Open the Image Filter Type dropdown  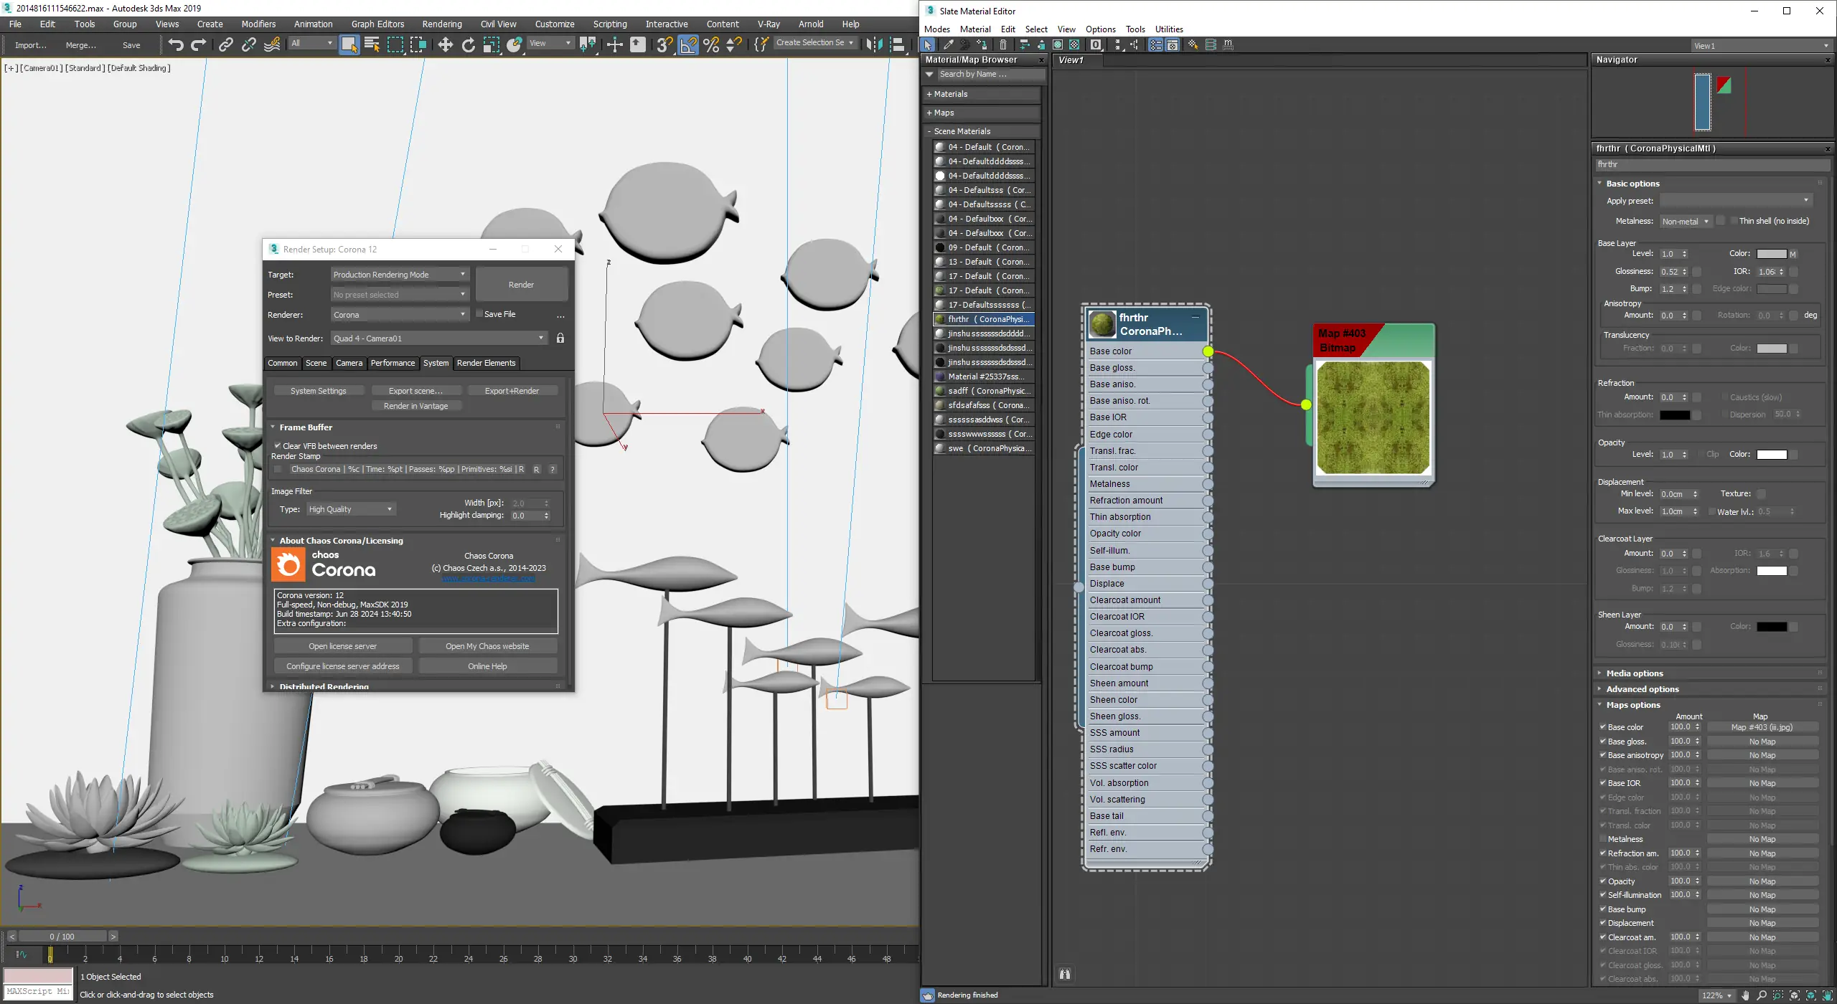(x=351, y=509)
